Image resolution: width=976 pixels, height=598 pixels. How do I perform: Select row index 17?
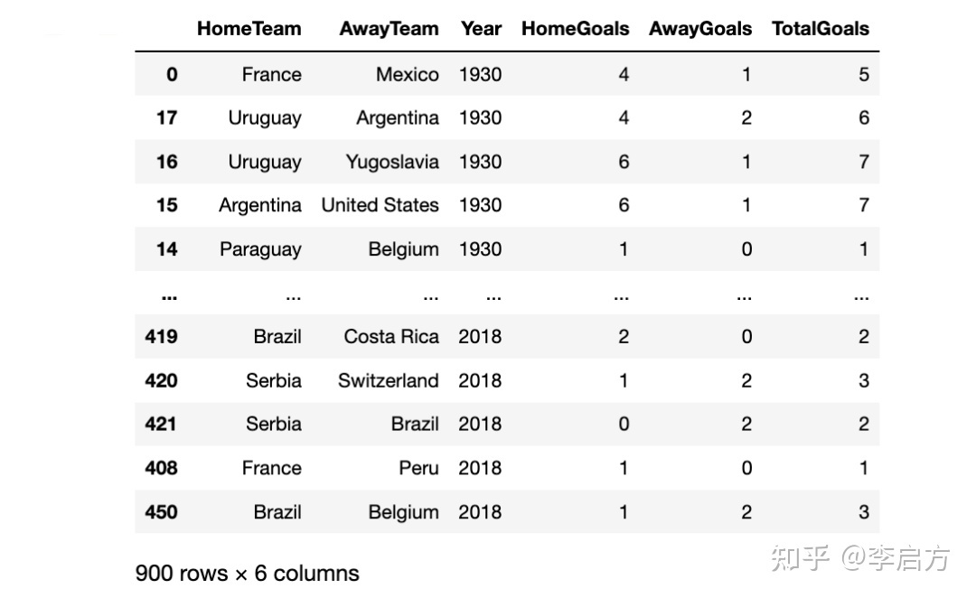tap(167, 118)
